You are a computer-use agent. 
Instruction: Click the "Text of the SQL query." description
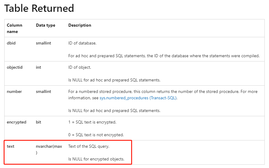pyautogui.click(x=89, y=147)
